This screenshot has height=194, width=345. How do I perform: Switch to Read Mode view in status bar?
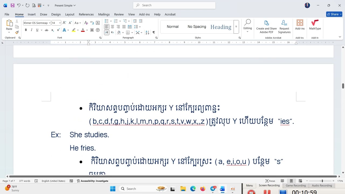(x=282, y=181)
